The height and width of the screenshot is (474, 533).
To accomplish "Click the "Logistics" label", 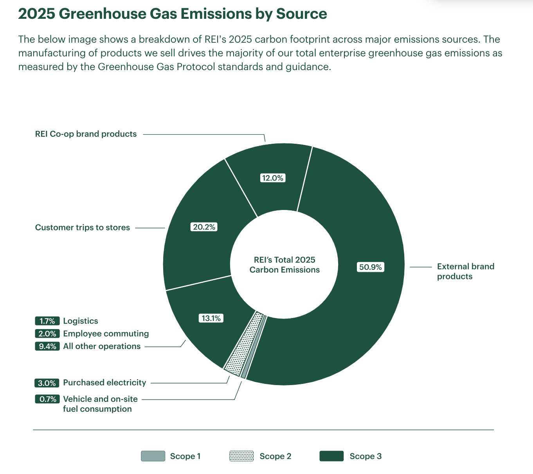I will (81, 321).
